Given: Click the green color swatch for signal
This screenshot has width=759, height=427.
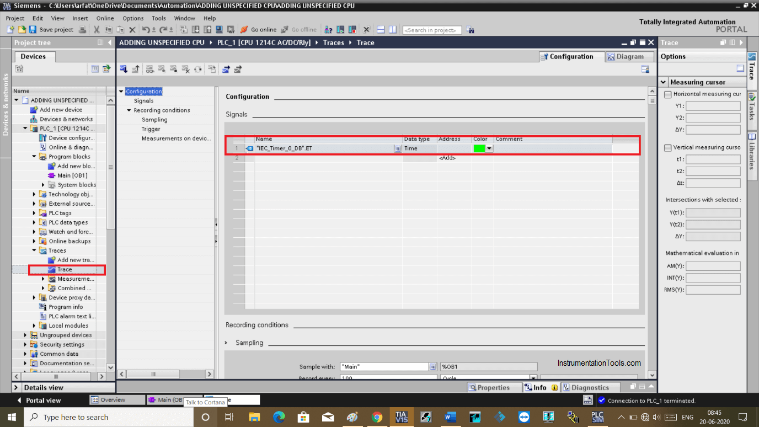Looking at the screenshot, I should click(479, 148).
